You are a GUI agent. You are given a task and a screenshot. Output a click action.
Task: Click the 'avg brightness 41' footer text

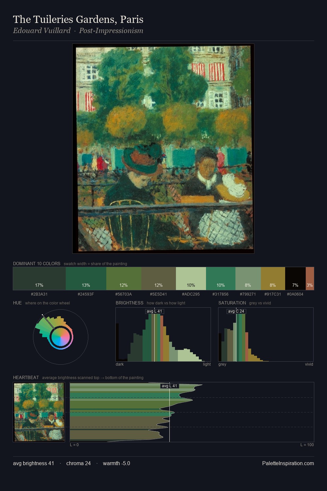tap(33, 463)
